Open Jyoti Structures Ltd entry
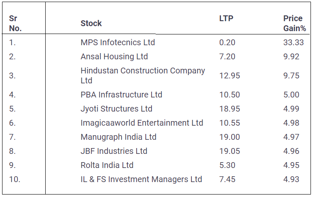 116,109
